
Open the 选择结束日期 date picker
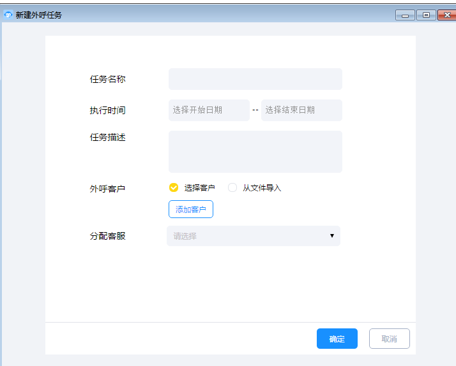[x=301, y=110]
